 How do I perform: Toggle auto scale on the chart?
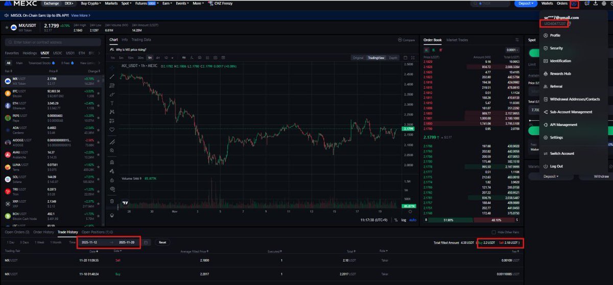click(413, 220)
